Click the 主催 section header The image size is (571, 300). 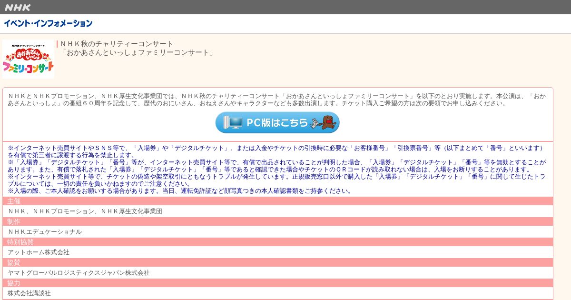(278, 201)
